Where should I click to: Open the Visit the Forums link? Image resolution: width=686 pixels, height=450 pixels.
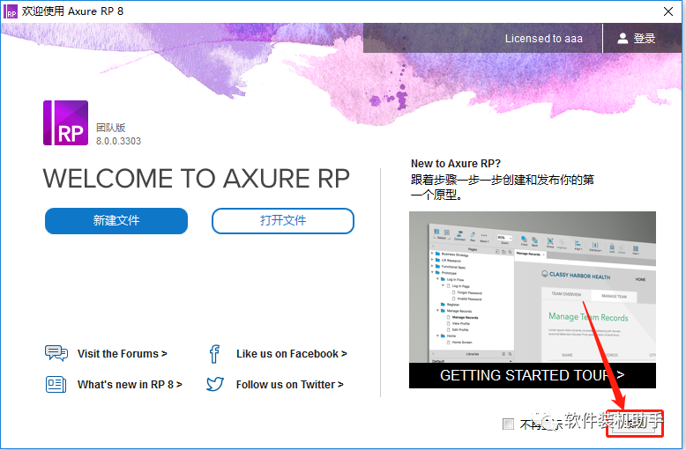[122, 354]
